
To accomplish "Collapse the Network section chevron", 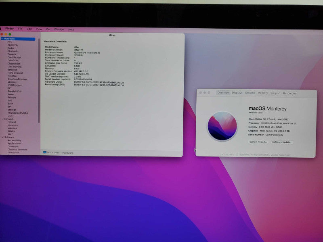I will click(2, 119).
